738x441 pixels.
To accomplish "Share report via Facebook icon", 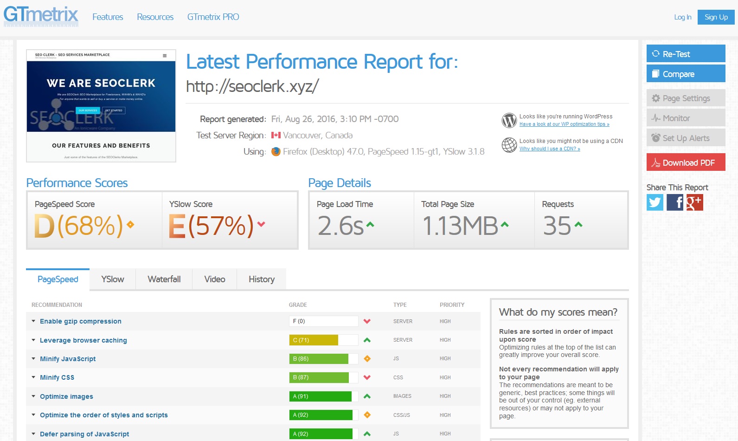I will click(674, 202).
